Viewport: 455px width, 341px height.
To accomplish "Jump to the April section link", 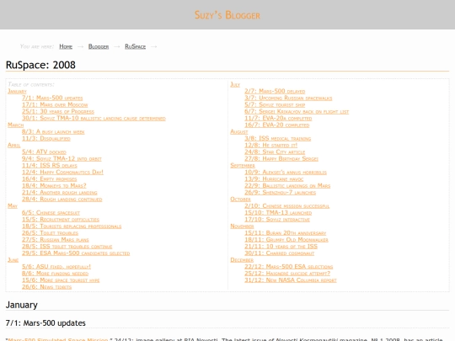I will (14, 145).
